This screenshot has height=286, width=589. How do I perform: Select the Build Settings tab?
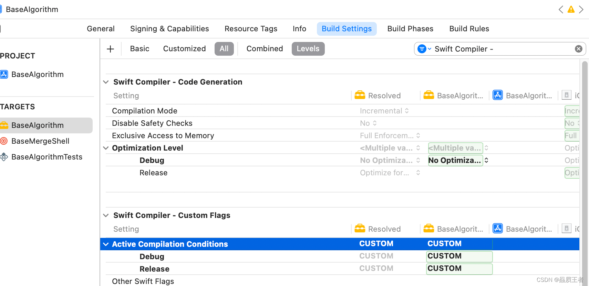click(347, 29)
